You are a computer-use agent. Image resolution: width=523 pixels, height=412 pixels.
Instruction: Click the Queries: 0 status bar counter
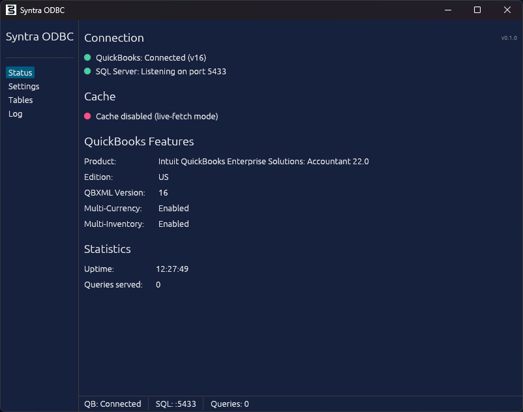[x=229, y=404]
